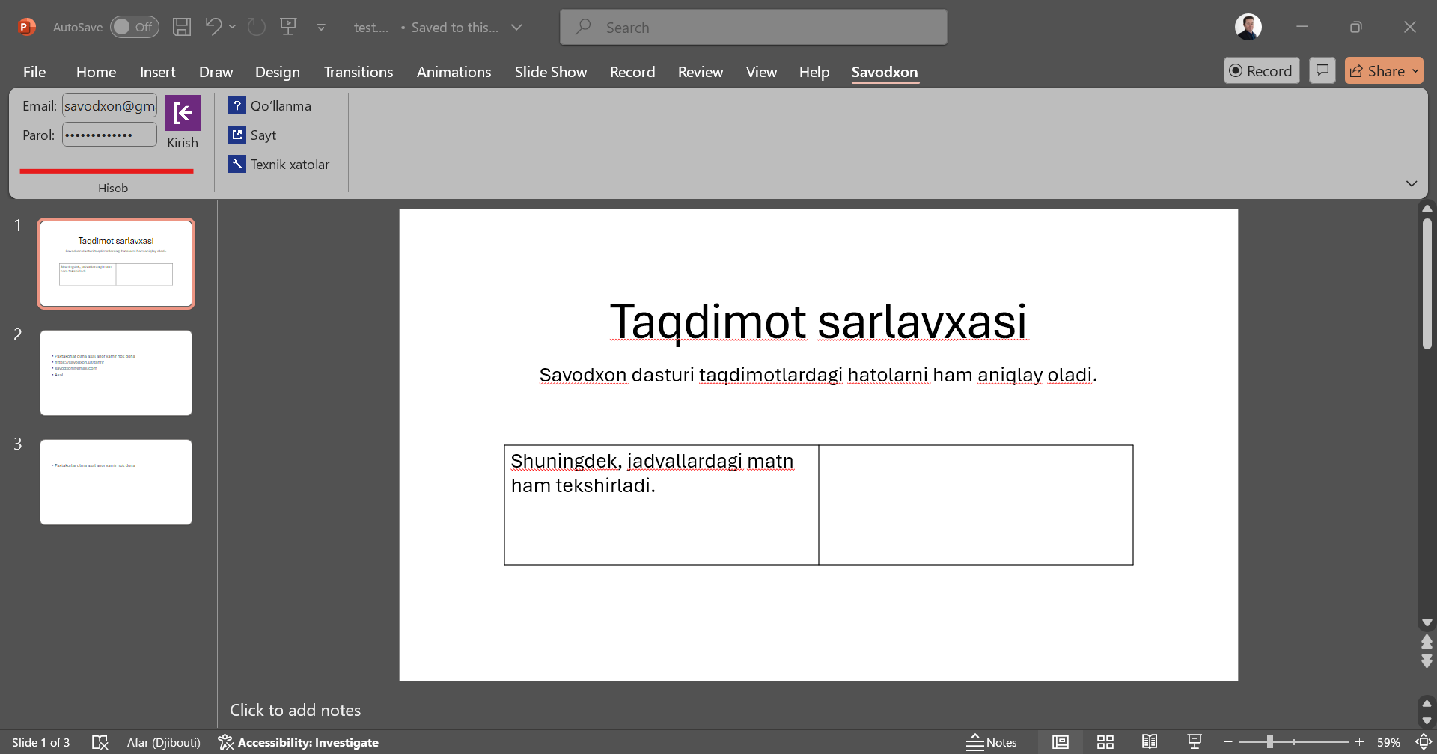The image size is (1437, 754).
Task: Click the Save icon in title bar
Action: [181, 28]
